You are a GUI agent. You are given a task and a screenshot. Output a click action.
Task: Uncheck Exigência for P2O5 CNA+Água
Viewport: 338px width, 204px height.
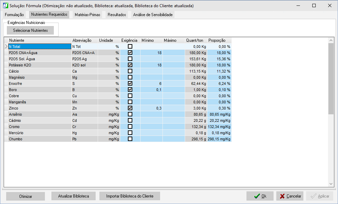click(130, 52)
